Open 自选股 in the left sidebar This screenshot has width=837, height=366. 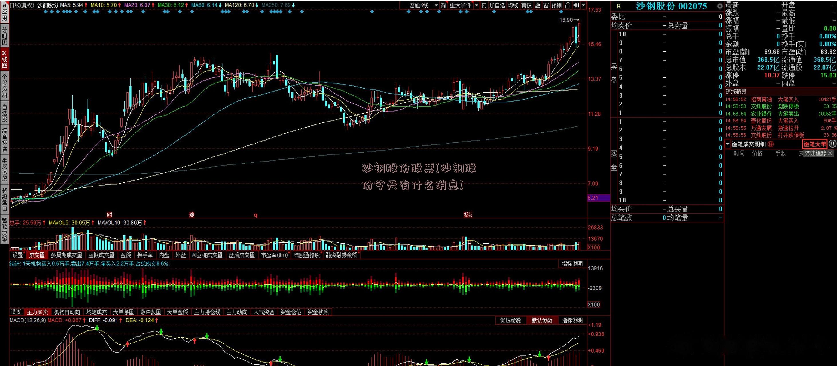coord(4,113)
